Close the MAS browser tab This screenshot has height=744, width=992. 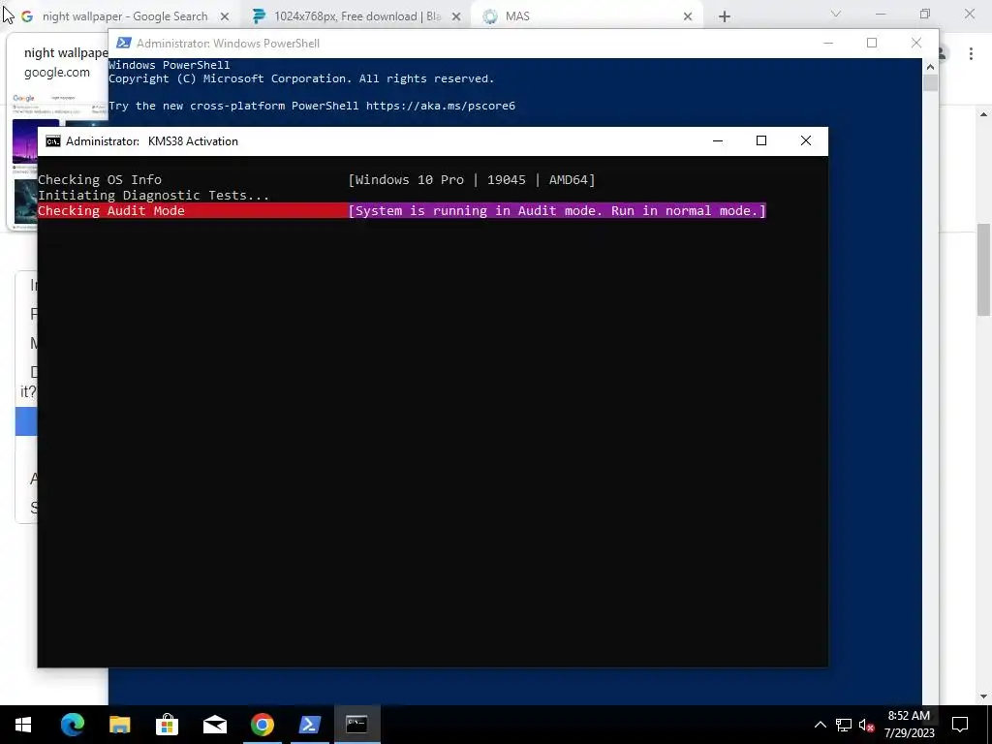point(688,16)
